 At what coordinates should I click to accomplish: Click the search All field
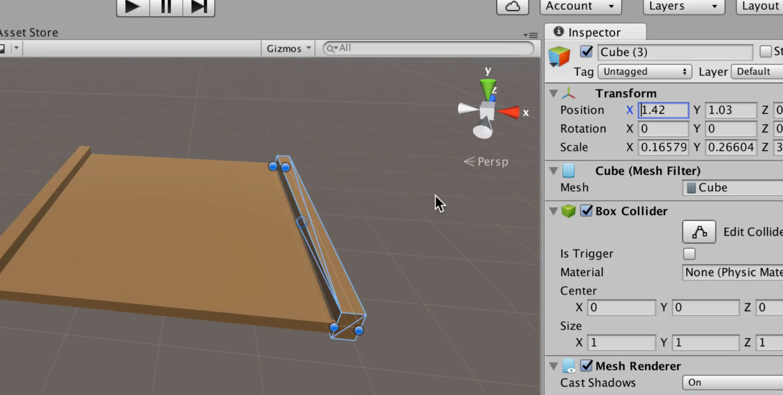[x=428, y=48]
